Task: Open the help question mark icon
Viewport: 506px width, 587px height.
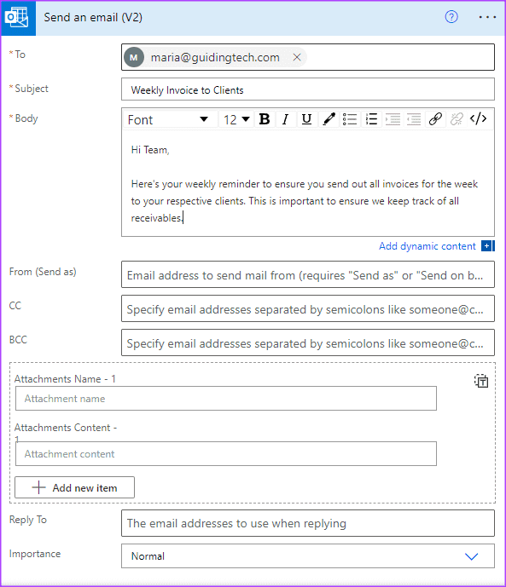Action: [451, 17]
